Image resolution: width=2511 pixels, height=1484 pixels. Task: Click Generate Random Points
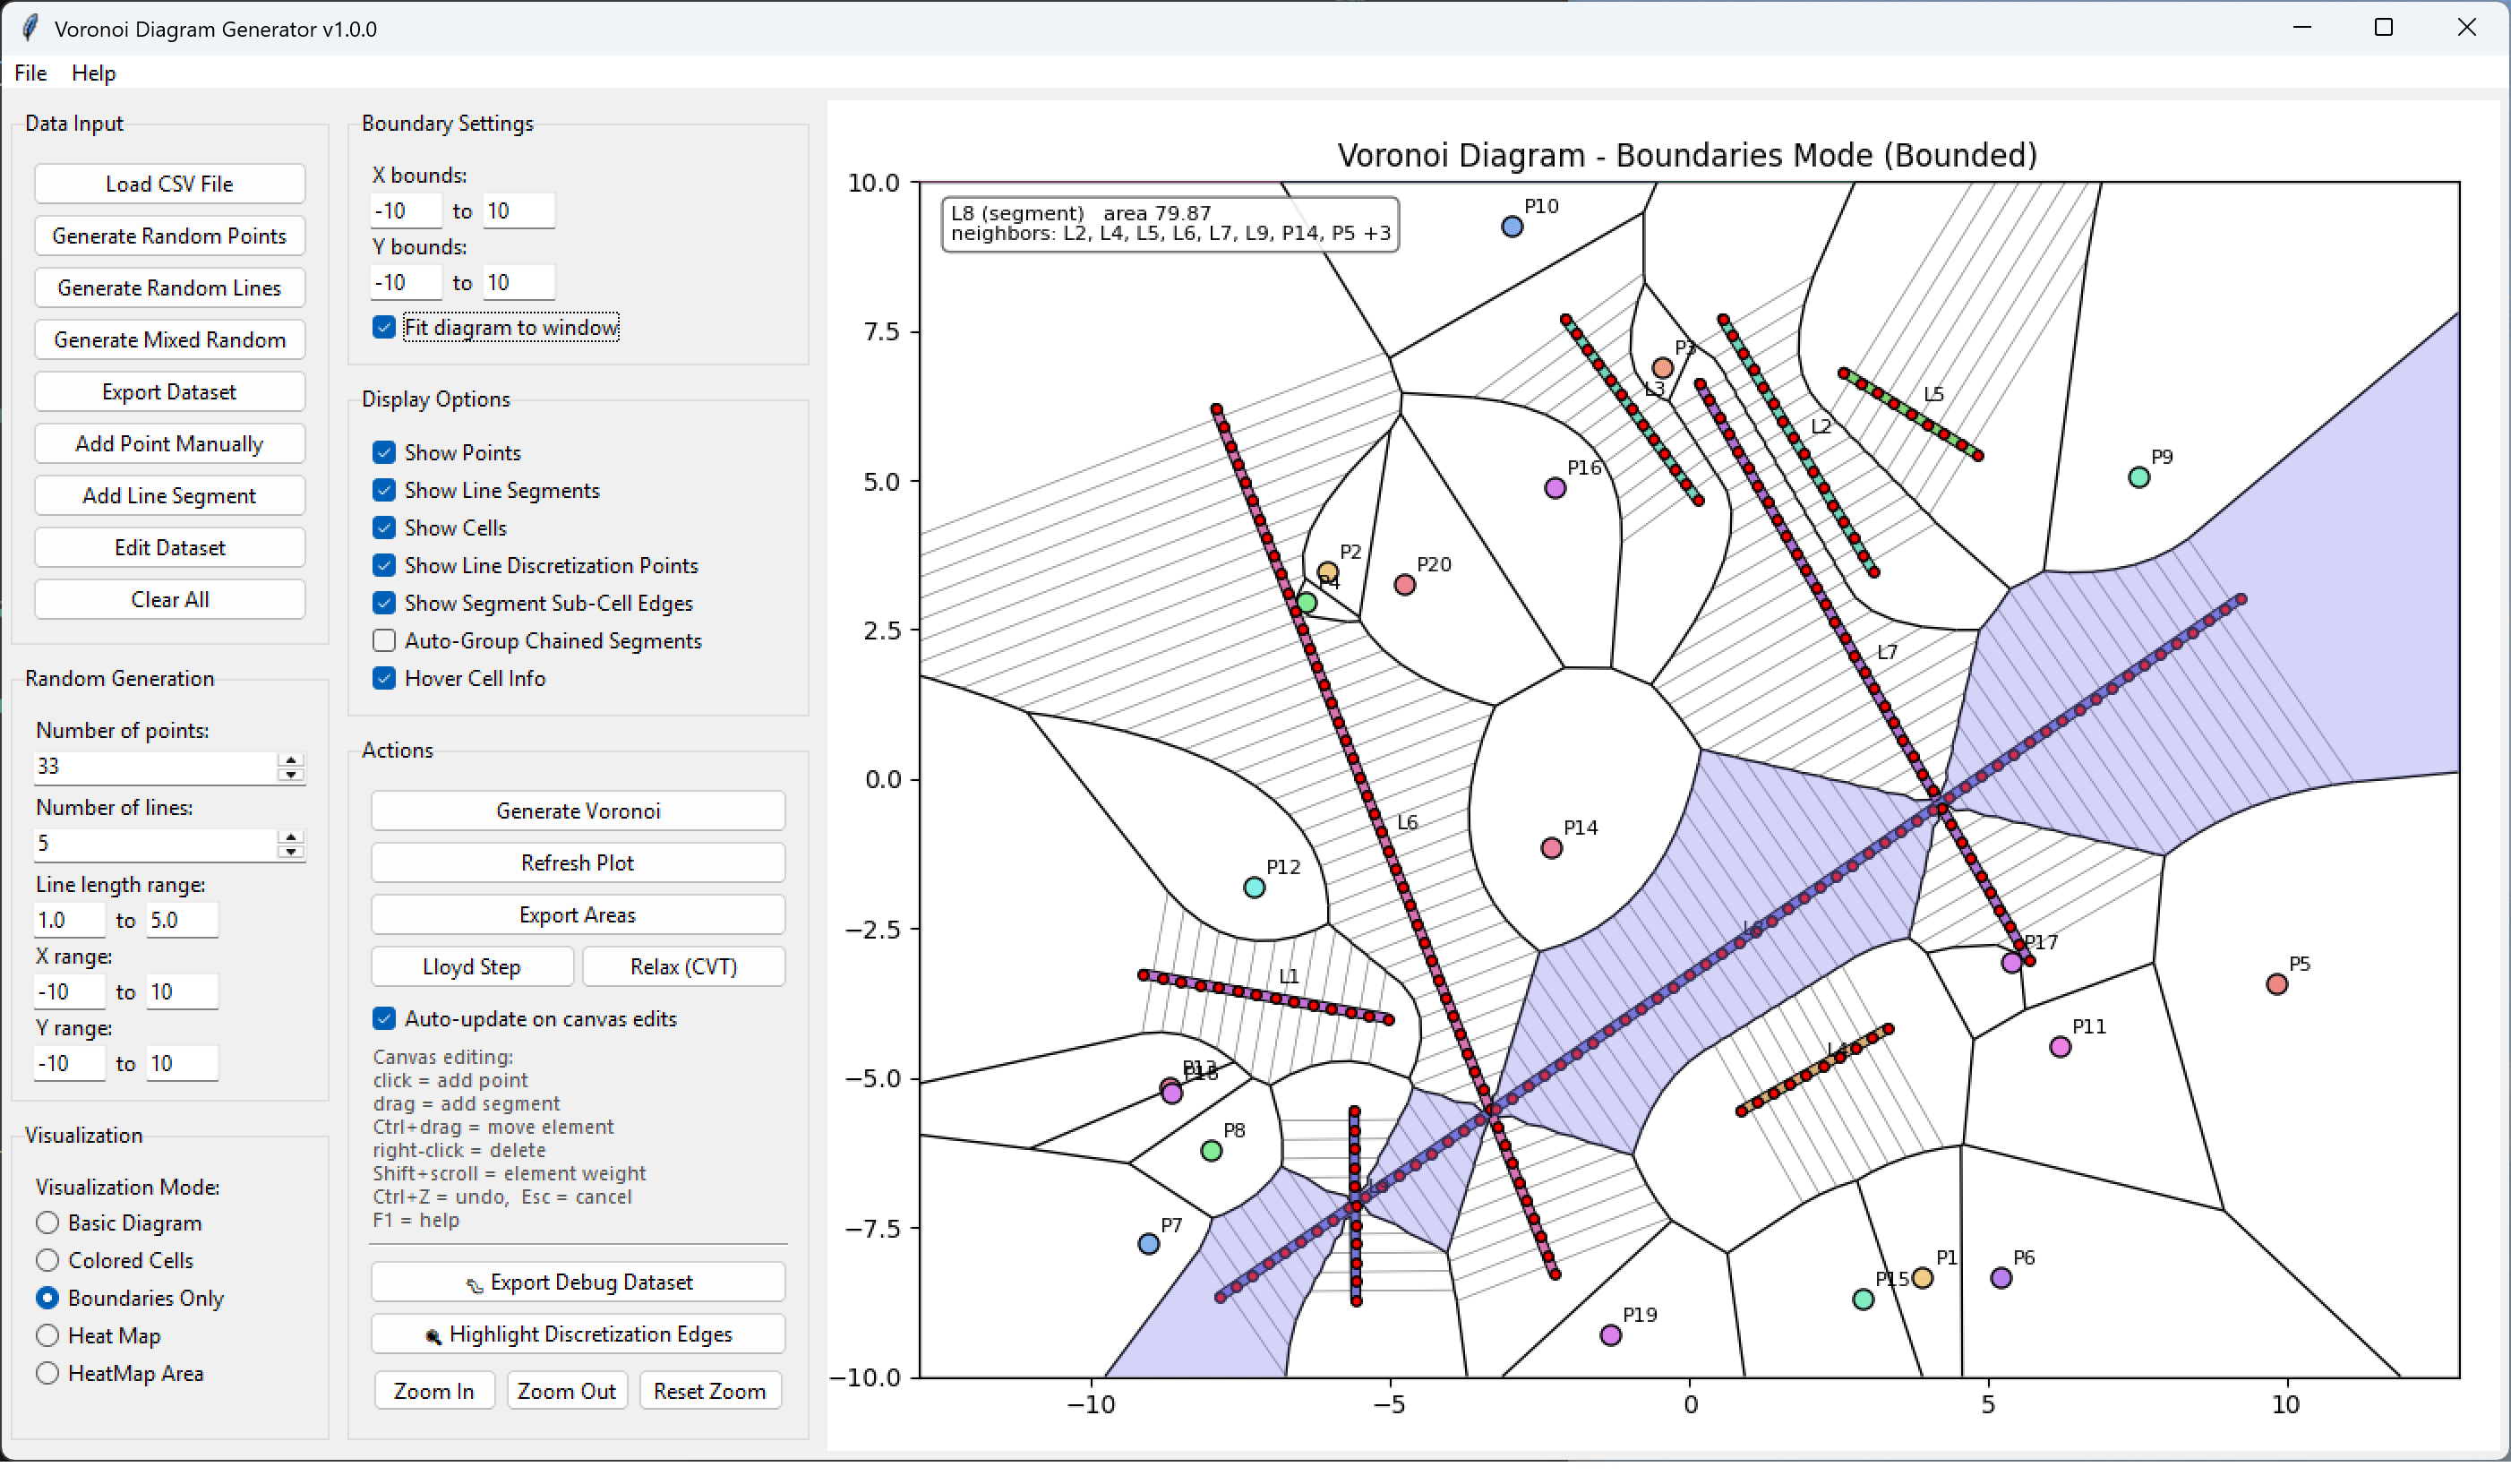click(x=169, y=236)
